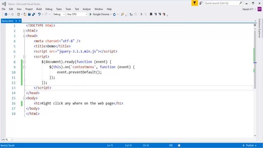Click the Navigate Forward toolbar icon
Screen dimensions: 263x148
click(x=12, y=14)
